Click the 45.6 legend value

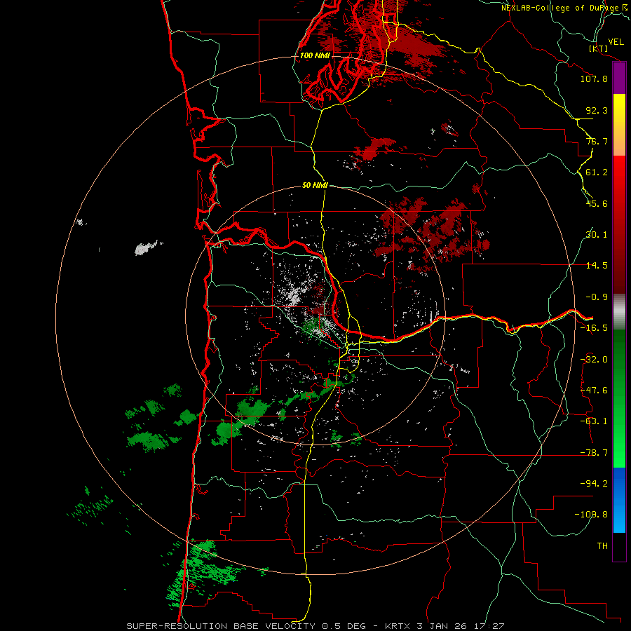coord(597,203)
